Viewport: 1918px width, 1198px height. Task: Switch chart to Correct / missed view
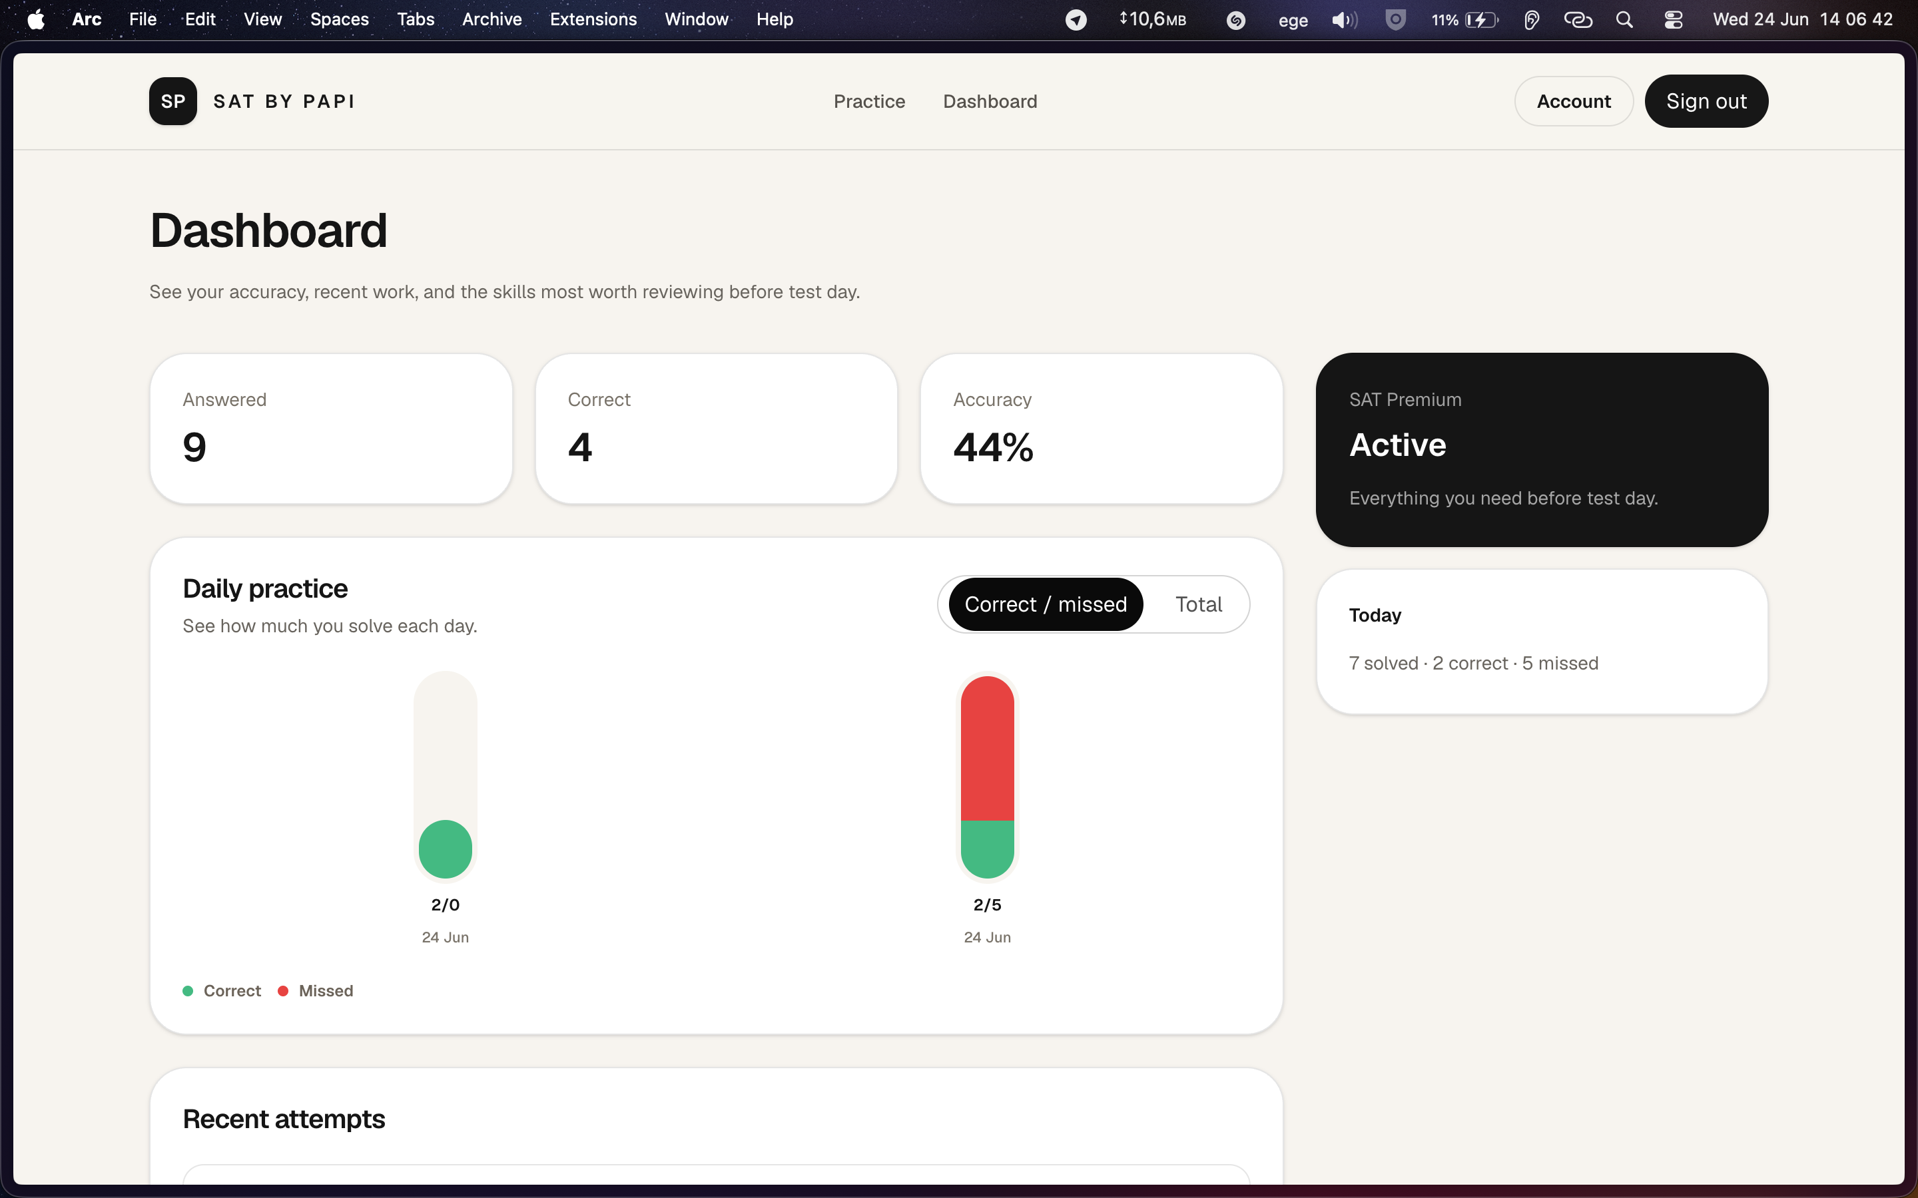(x=1046, y=604)
